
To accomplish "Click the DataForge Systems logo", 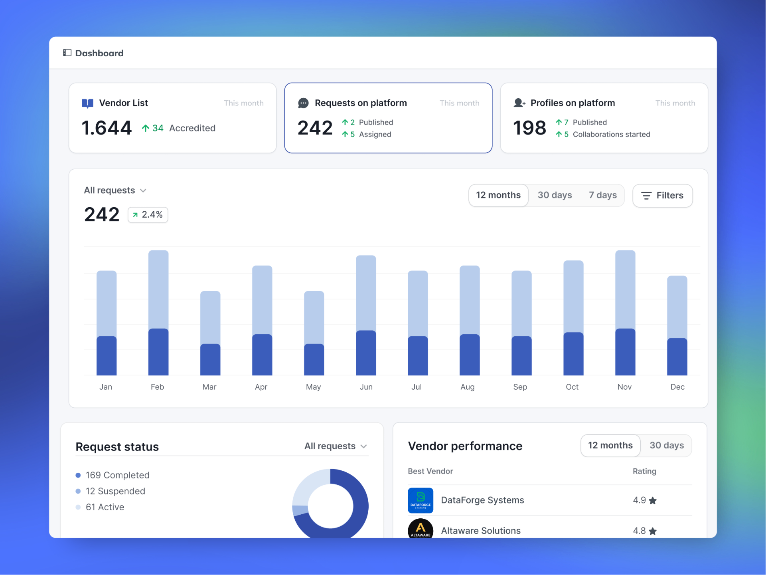I will tap(421, 500).
